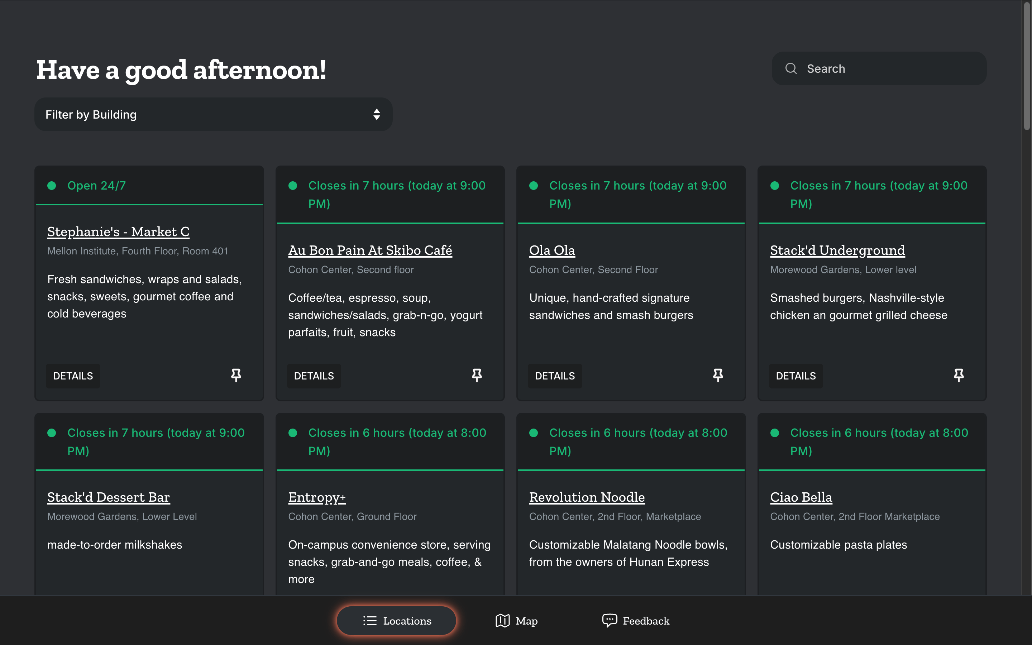Screen dimensions: 1032x645
Task: Click the Feedback speech bubble icon
Action: 610,620
